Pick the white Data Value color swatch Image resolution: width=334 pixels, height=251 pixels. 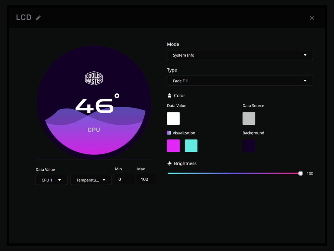click(173, 119)
